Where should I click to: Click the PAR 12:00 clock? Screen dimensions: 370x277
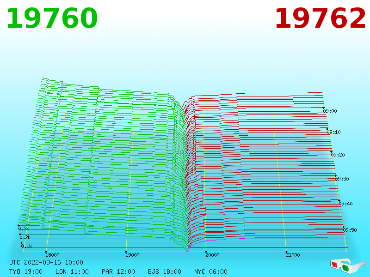118,271
